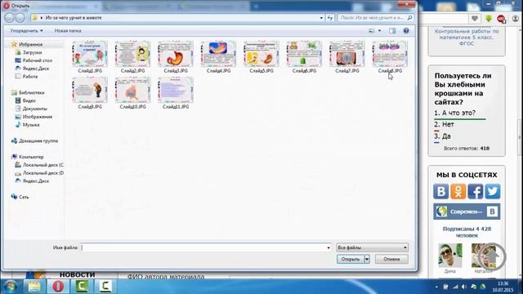
Task: Open the Изображения library
Action: (x=38, y=117)
